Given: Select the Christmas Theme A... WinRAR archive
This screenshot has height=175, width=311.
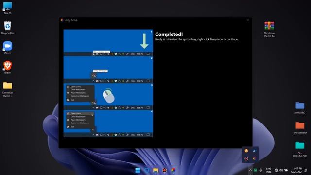Looking at the screenshot, I should [x=269, y=29].
